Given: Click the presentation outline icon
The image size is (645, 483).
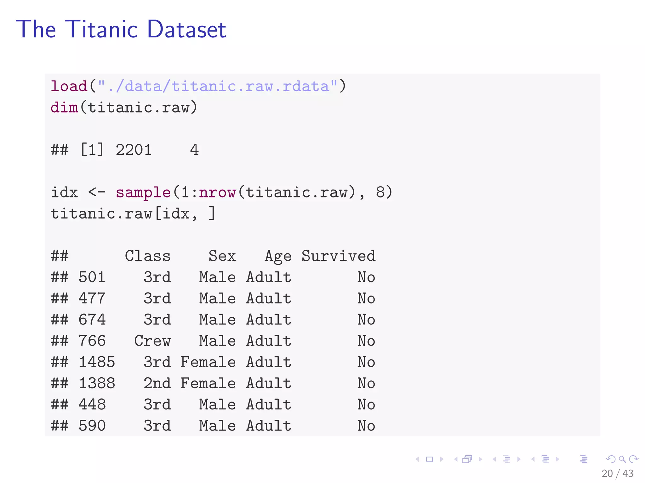Looking at the screenshot, I should point(584,459).
